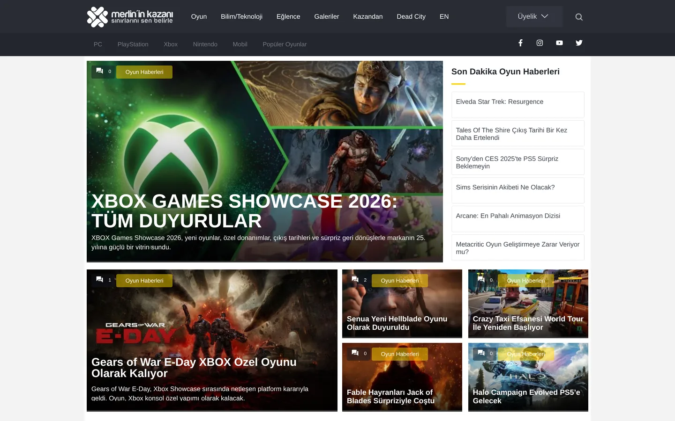Click Oyun Haberleri tag on Senua Hellblade card

[x=400, y=281]
